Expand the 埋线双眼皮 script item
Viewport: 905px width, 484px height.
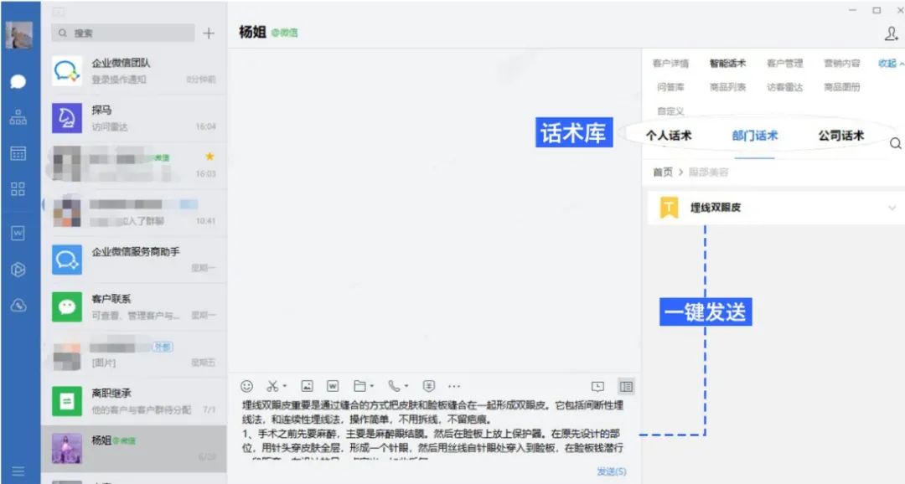pos(892,208)
